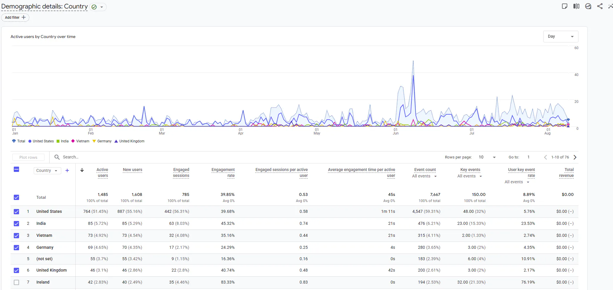The height and width of the screenshot is (290, 613).
Task: Click the edit comparisons icon
Action: [x=576, y=6]
